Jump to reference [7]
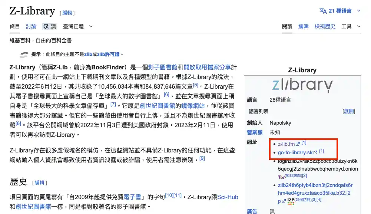The height and width of the screenshot is (214, 371). (113, 104)
